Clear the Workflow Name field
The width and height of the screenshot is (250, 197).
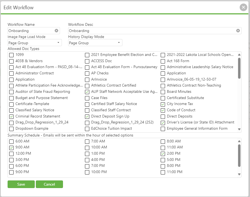(56, 31)
